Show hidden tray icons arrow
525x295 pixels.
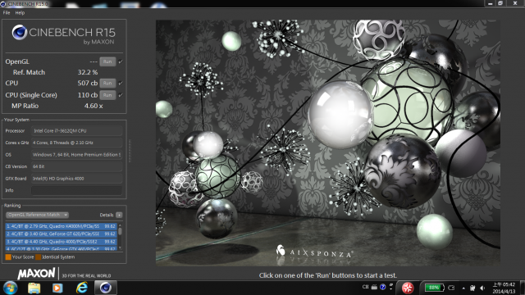point(463,288)
